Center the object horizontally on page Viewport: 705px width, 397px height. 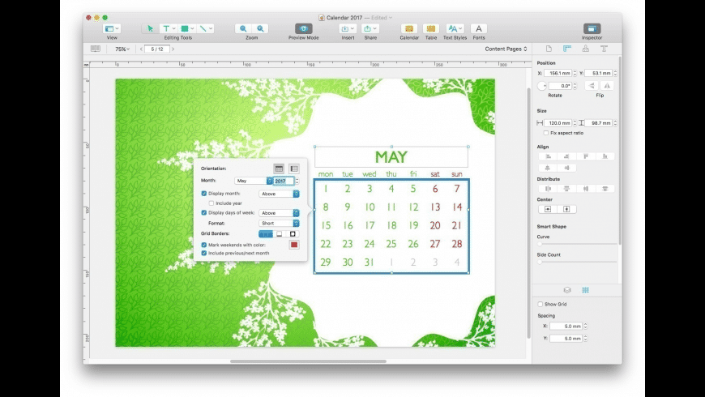click(548, 209)
